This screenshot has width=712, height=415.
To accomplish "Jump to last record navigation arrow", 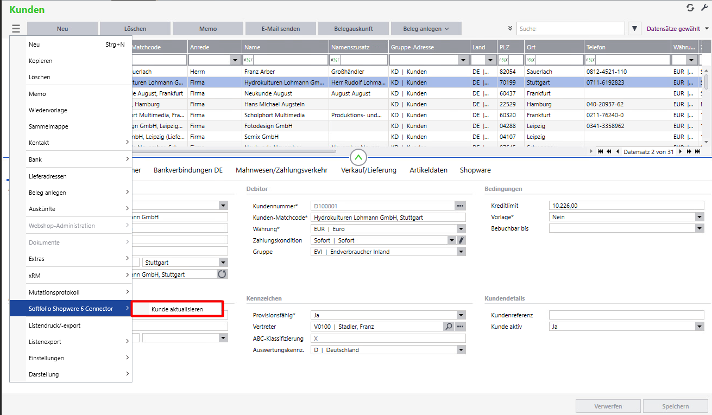I will click(697, 152).
